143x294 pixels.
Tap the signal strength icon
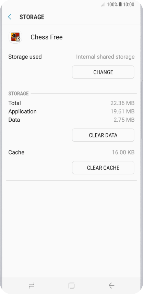coord(104,4)
